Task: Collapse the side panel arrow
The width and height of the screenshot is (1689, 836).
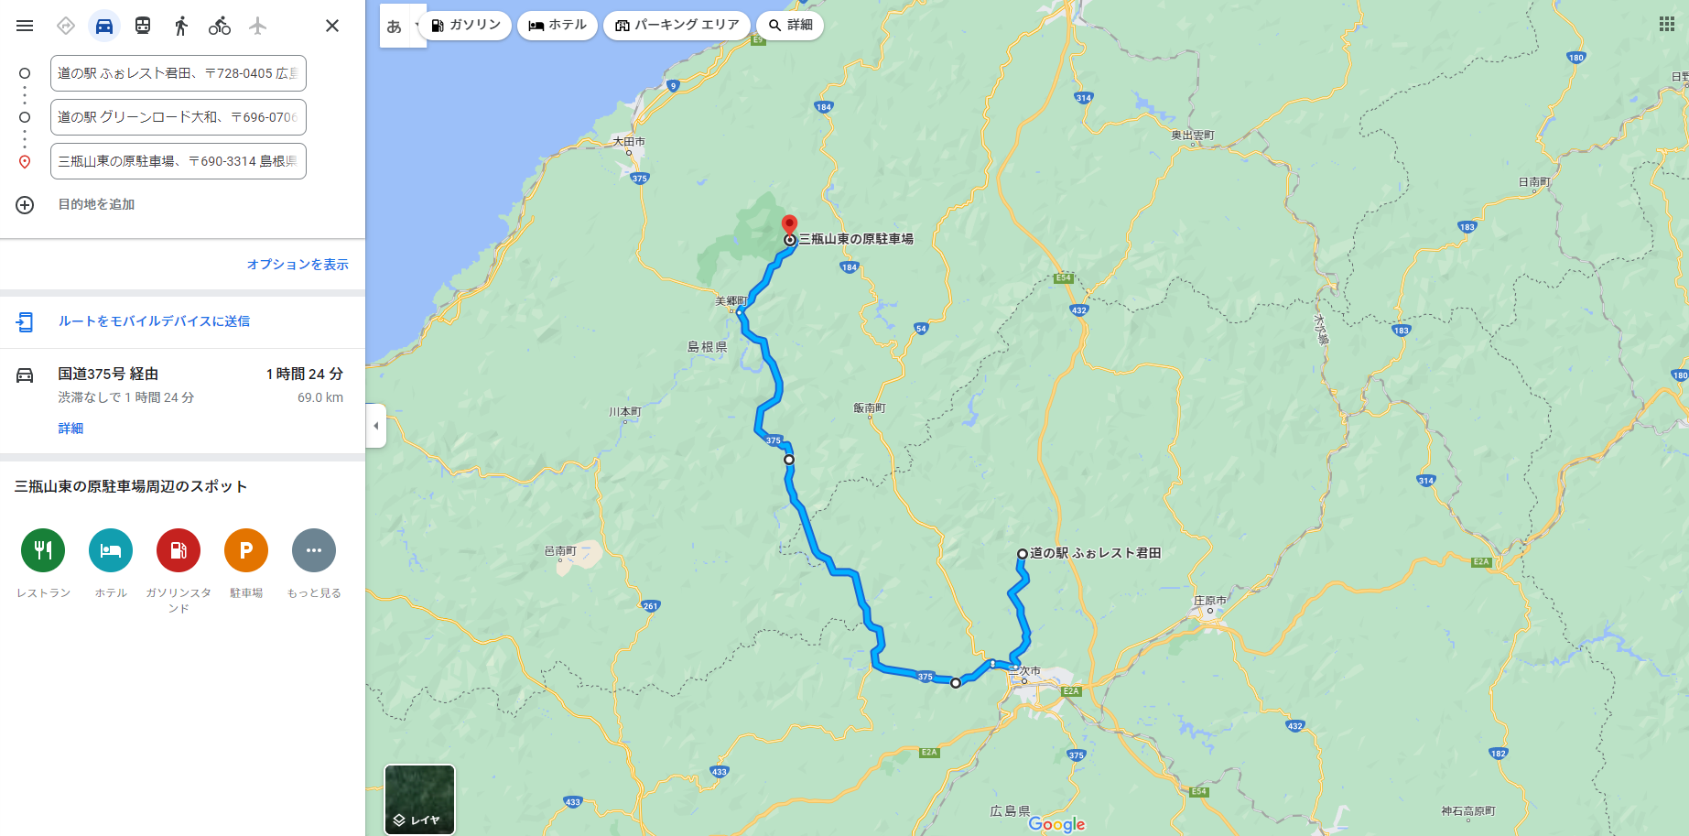Action: [375, 426]
